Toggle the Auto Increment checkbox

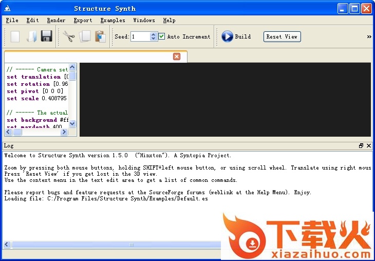click(162, 36)
